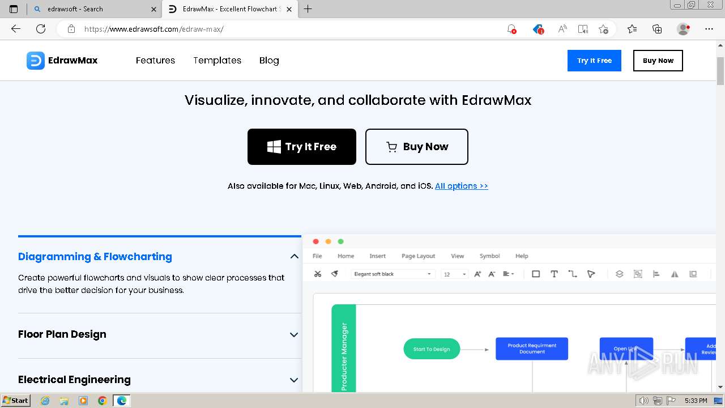Click the Microsoft Edge taskbar icon

(122, 401)
